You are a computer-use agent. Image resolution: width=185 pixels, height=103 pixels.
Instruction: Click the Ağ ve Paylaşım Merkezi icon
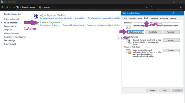36,17
